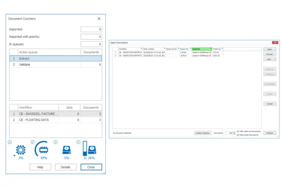Click the Total Due column header
282x188 pixels.
(218, 49)
